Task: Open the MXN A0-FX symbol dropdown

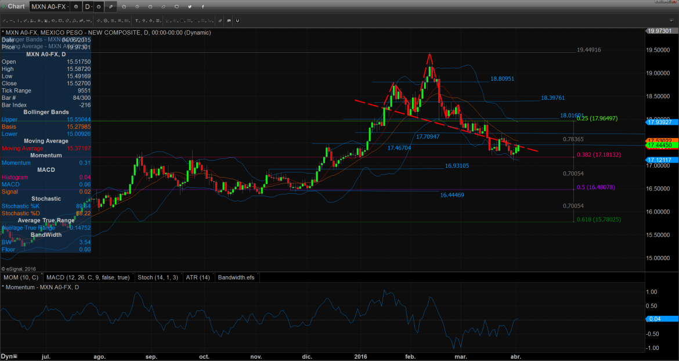Action: click(50, 6)
